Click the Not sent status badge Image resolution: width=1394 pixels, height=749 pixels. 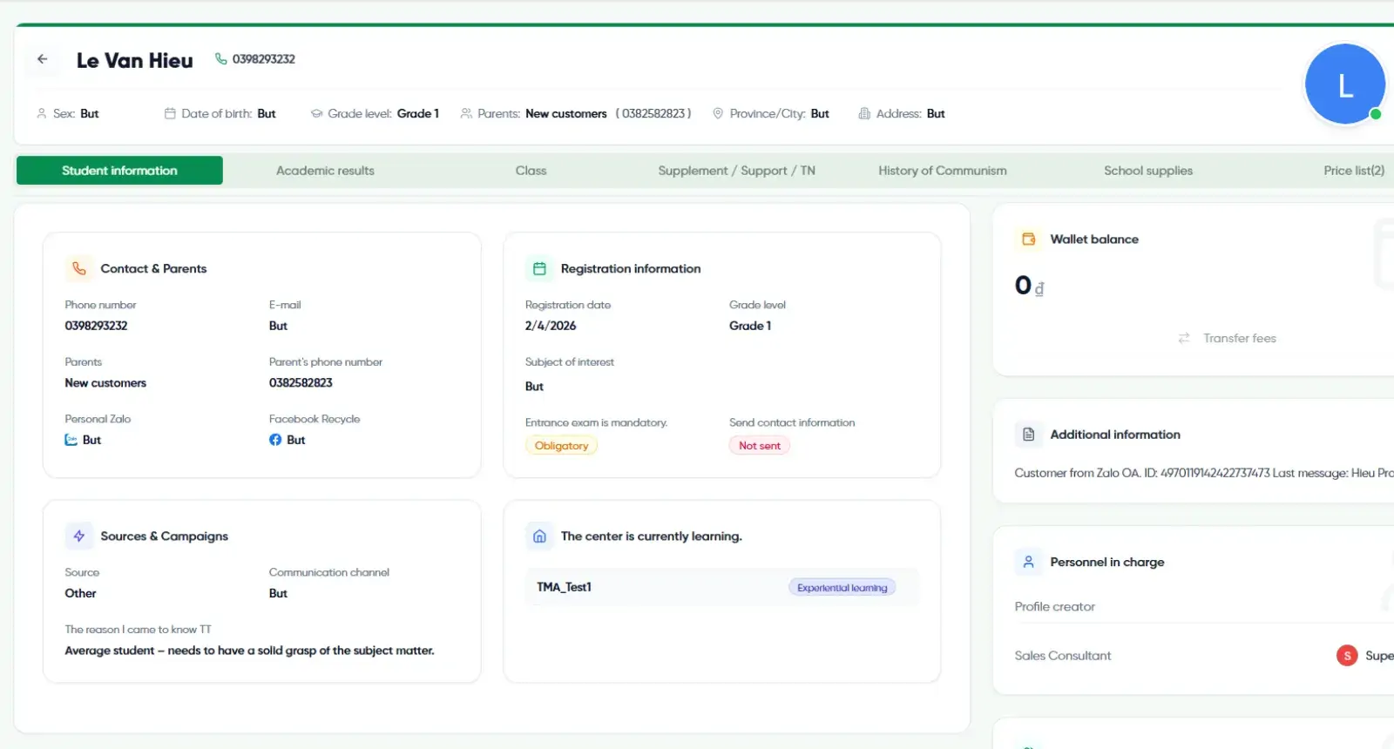coord(760,446)
